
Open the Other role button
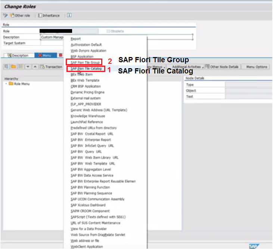pos(20,15)
